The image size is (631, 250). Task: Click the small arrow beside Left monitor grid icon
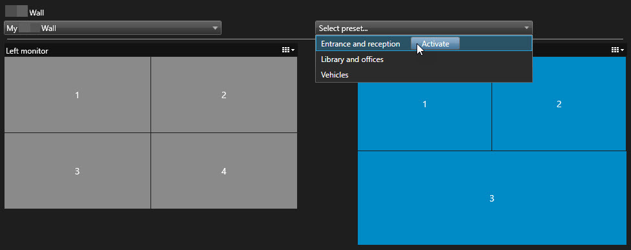tap(293, 50)
